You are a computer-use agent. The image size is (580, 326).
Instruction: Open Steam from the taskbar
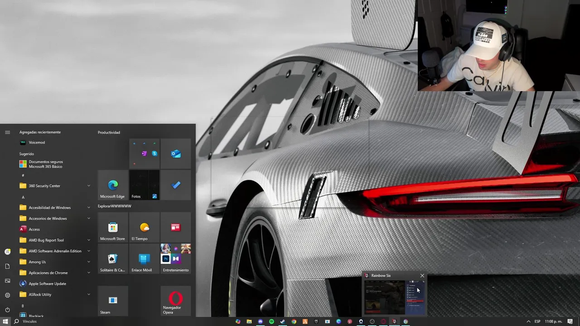[283, 321]
